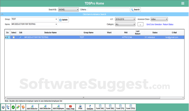Click the Deductor Name column header
Viewport: 189px width, 111px height.
click(52, 33)
